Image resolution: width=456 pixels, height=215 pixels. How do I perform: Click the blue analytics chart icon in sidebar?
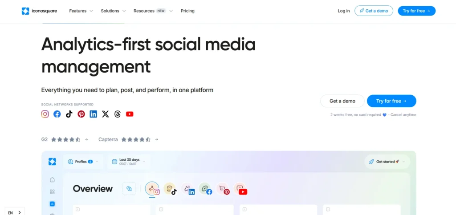pos(53,204)
